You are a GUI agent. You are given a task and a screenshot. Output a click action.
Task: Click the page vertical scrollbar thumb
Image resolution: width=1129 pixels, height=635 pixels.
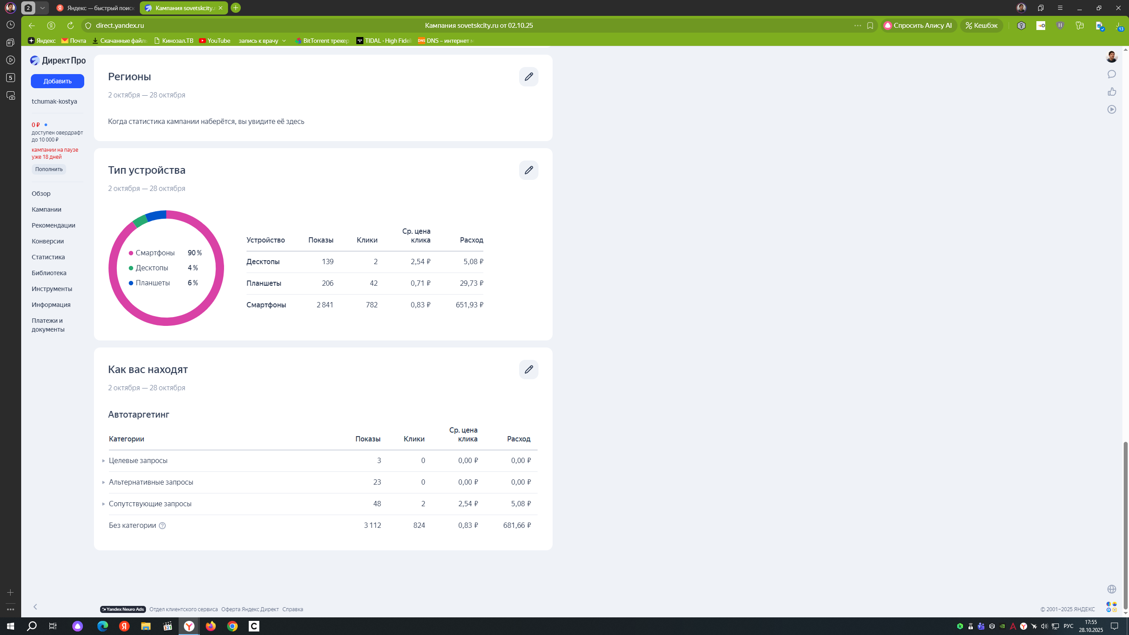click(x=1125, y=525)
